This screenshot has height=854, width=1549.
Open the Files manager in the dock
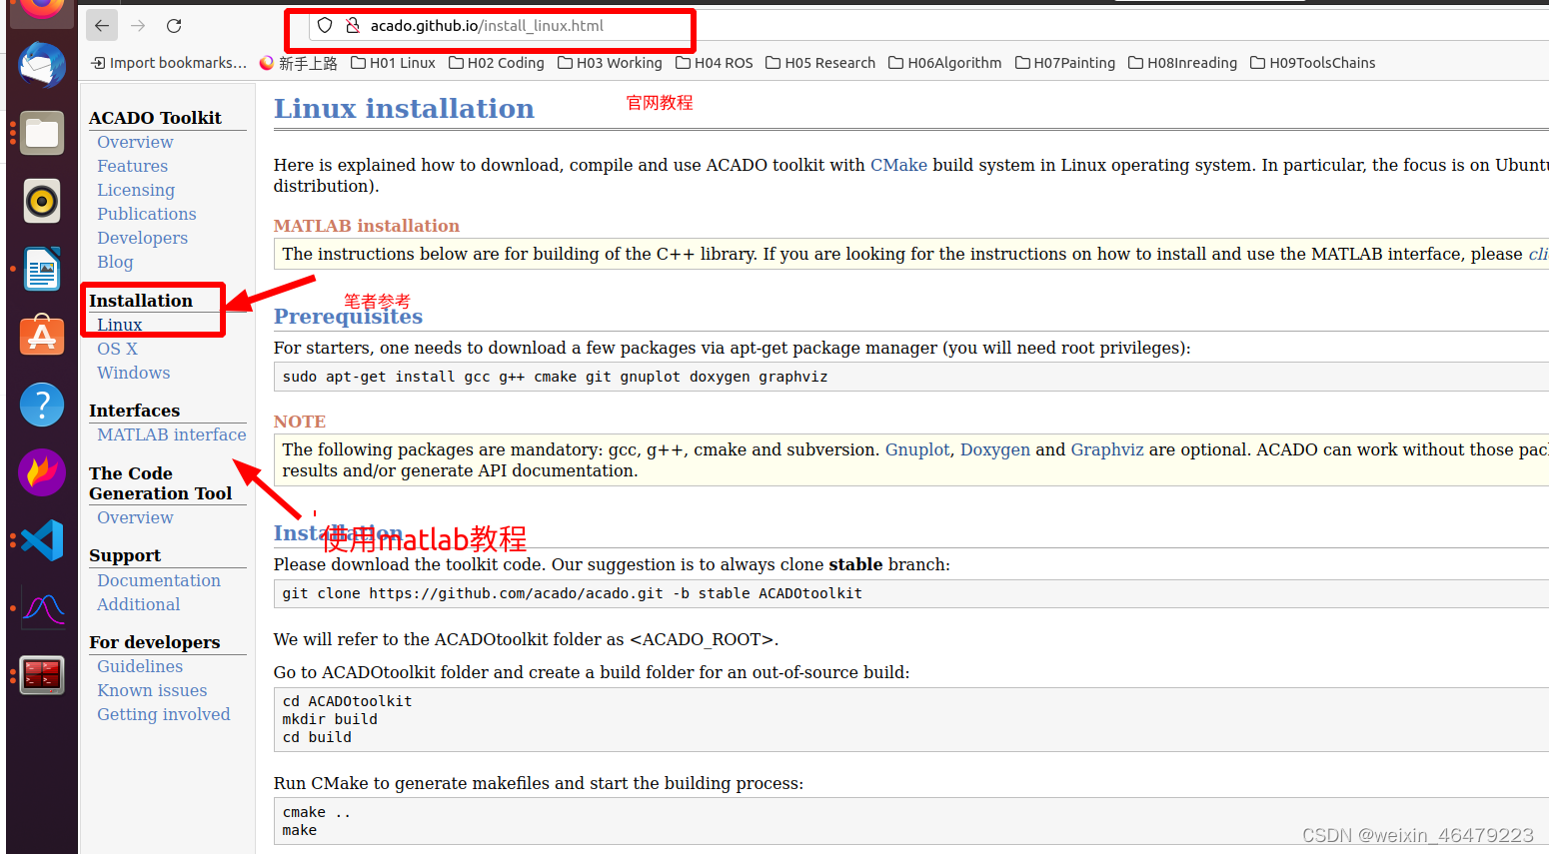click(x=42, y=133)
